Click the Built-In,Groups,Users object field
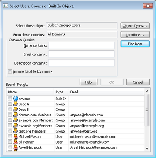The image size is (156, 158). 82,25
